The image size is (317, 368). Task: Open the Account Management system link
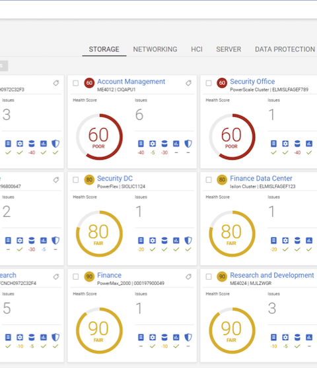(131, 82)
